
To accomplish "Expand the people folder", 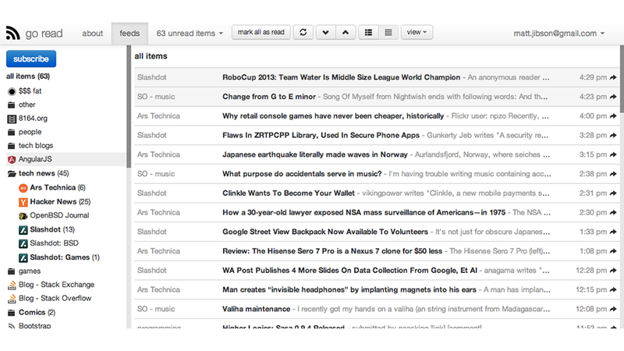I will [x=11, y=132].
